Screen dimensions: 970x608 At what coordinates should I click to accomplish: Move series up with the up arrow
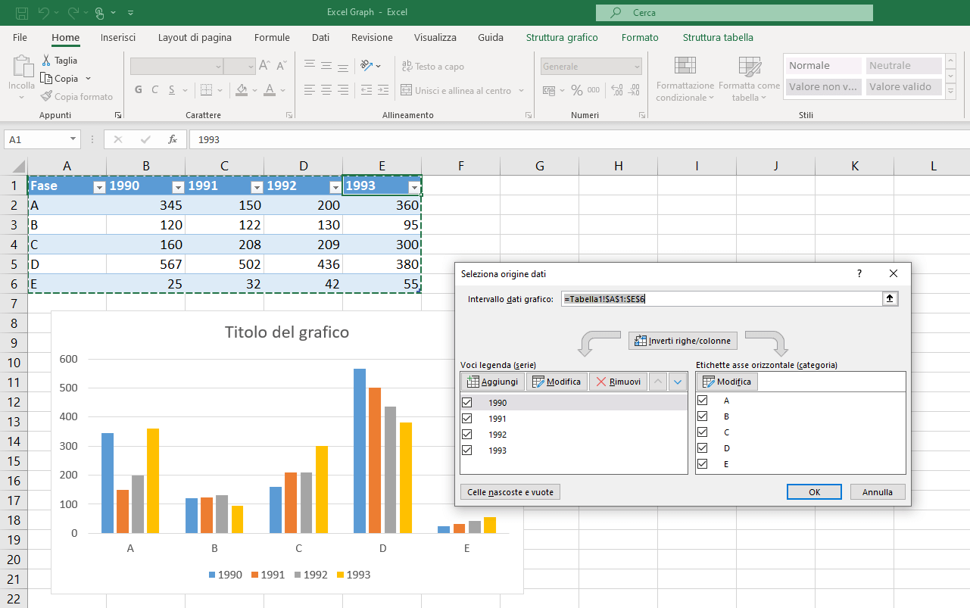tap(658, 382)
